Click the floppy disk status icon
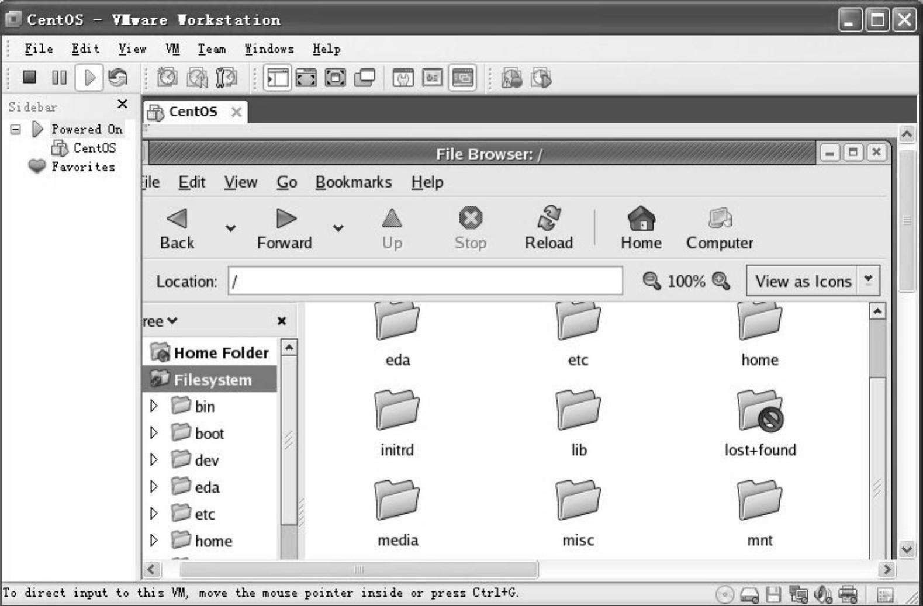Viewport: 923px width, 606px height. tap(774, 595)
